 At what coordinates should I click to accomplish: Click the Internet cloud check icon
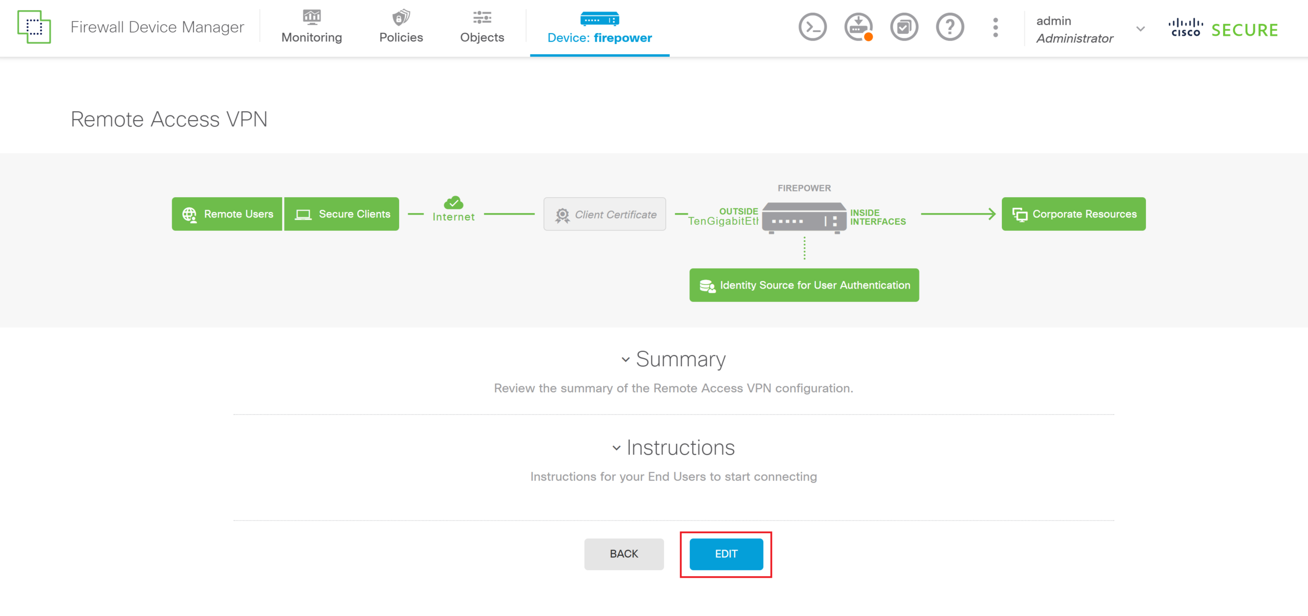click(454, 203)
